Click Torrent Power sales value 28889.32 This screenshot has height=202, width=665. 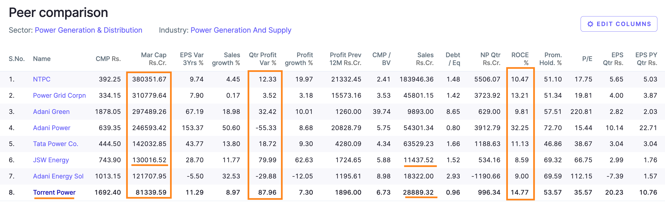click(x=418, y=192)
